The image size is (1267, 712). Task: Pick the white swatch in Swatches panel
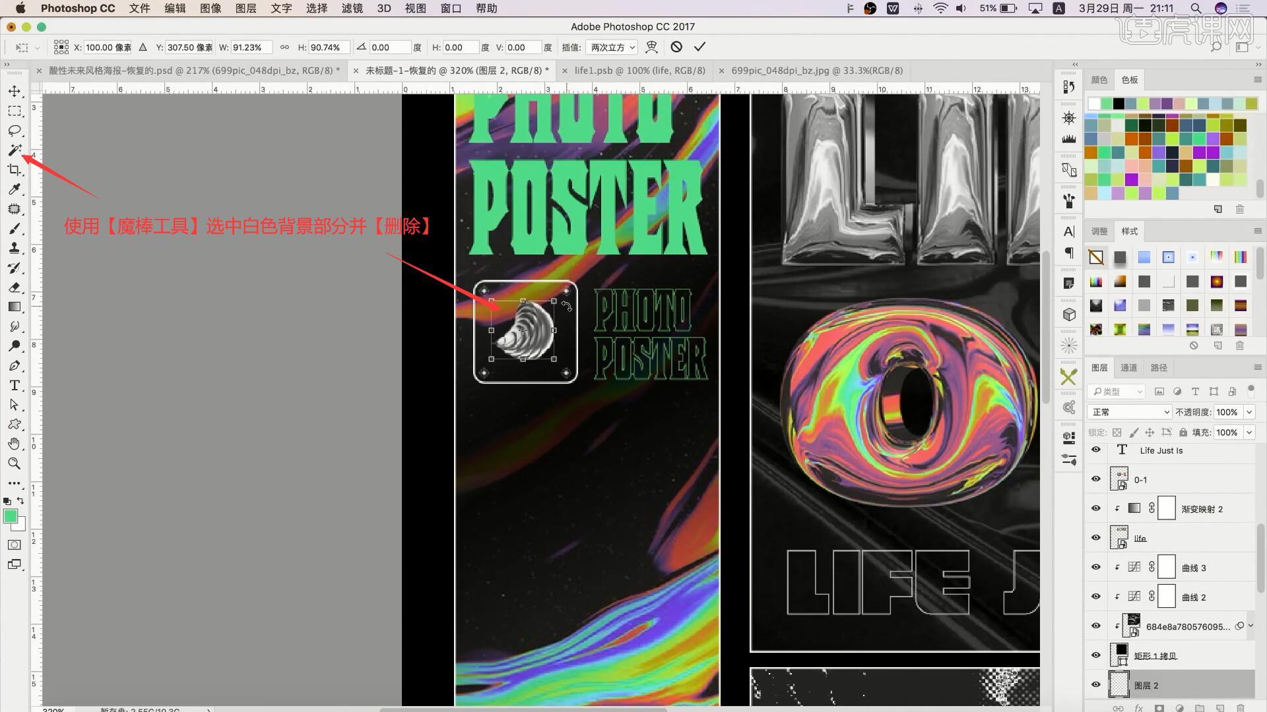click(x=1095, y=104)
